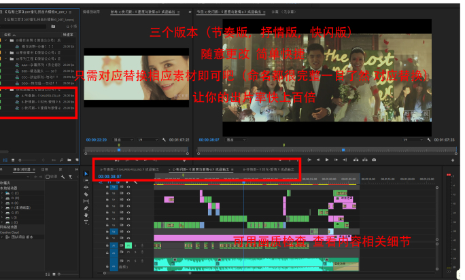This screenshot has width=465, height=280.
Task: Select the Ripple Edit tool
Action: coord(86,188)
